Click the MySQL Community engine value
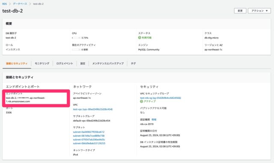This screenshot has height=163, width=274. pyautogui.click(x=149, y=50)
